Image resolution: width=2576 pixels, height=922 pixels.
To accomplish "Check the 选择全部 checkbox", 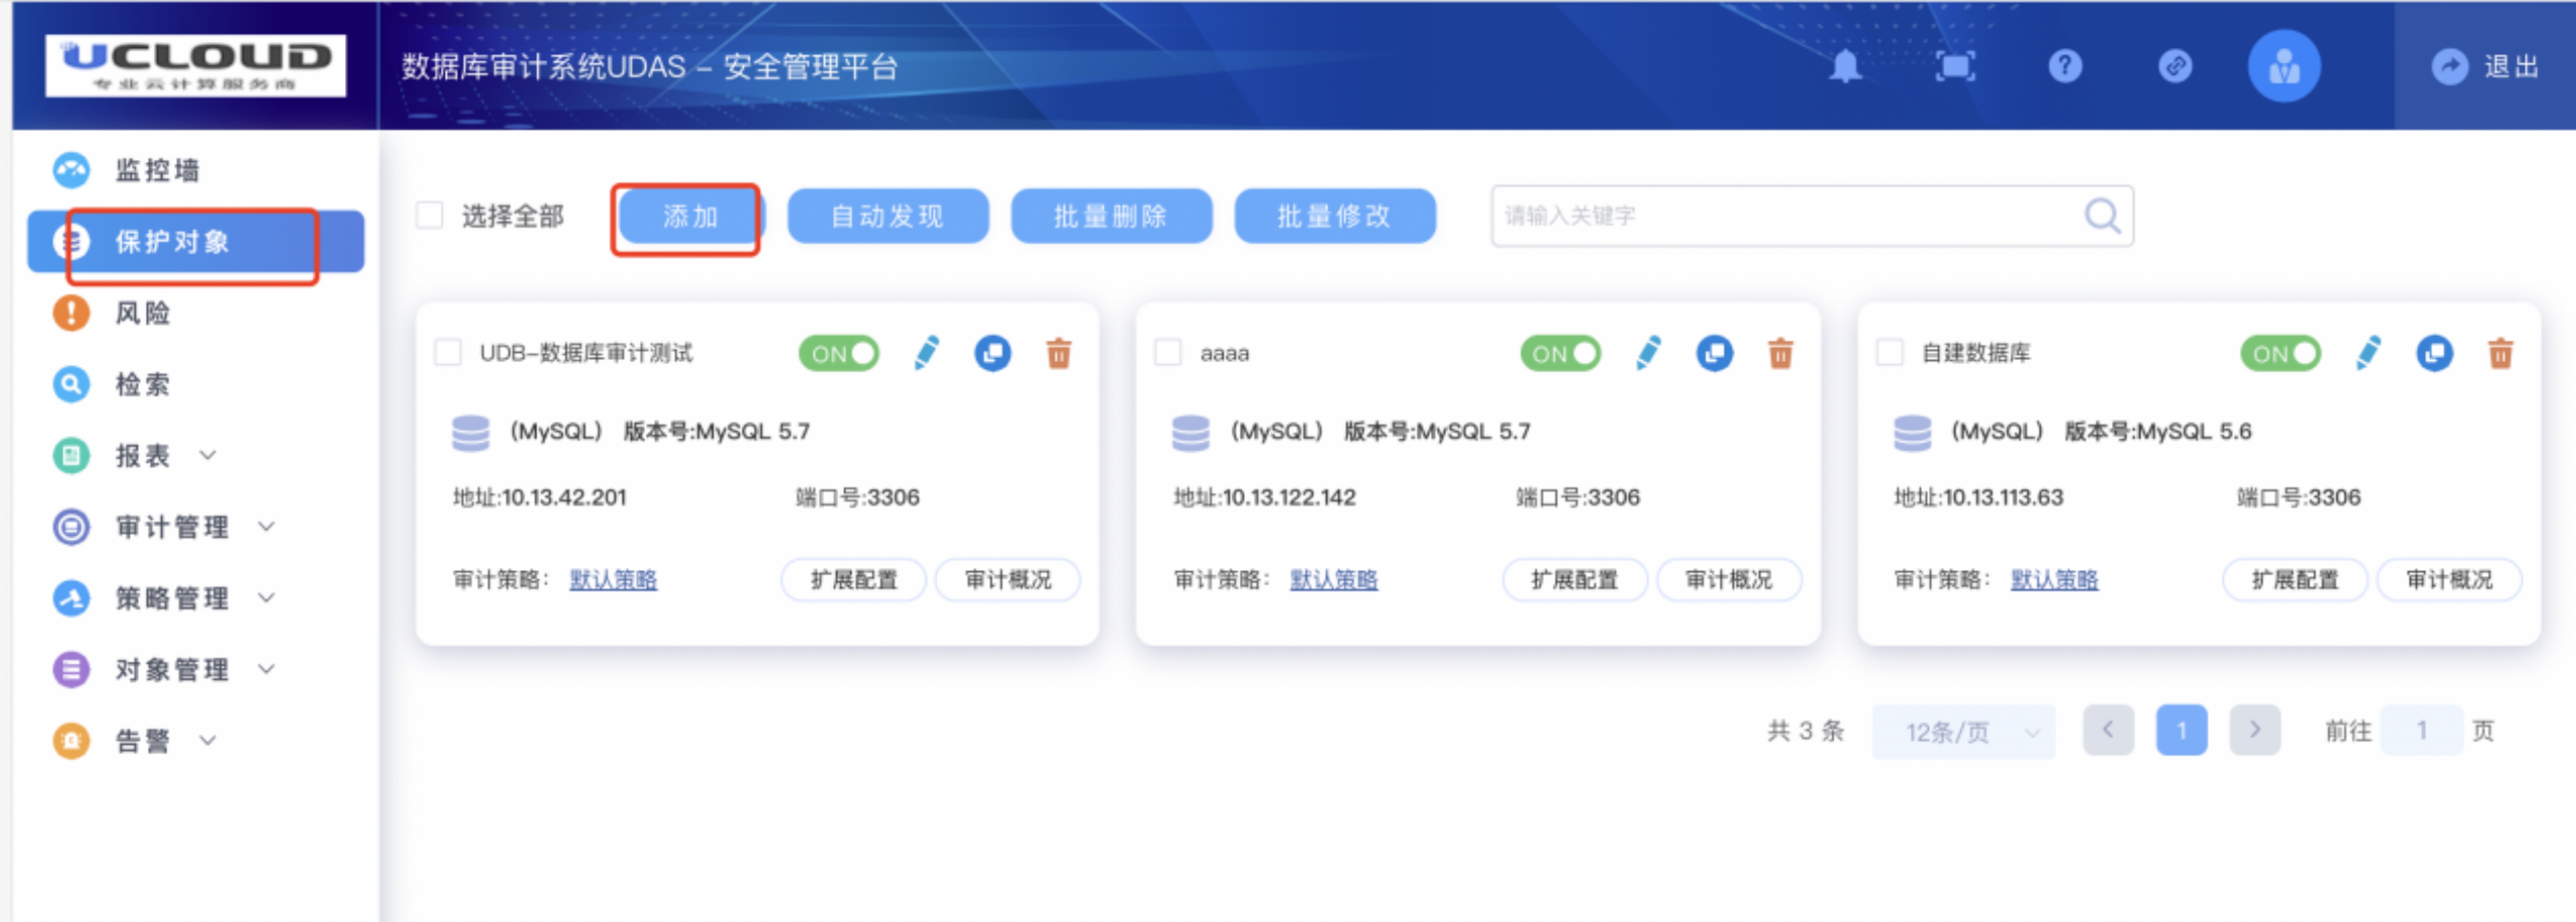I will [430, 216].
